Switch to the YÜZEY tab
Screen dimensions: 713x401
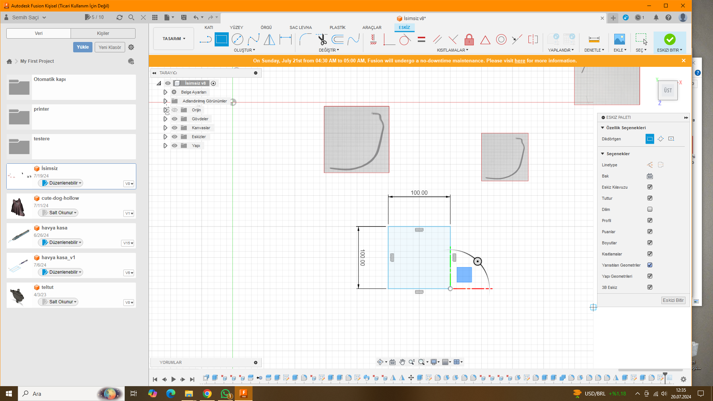(236, 27)
